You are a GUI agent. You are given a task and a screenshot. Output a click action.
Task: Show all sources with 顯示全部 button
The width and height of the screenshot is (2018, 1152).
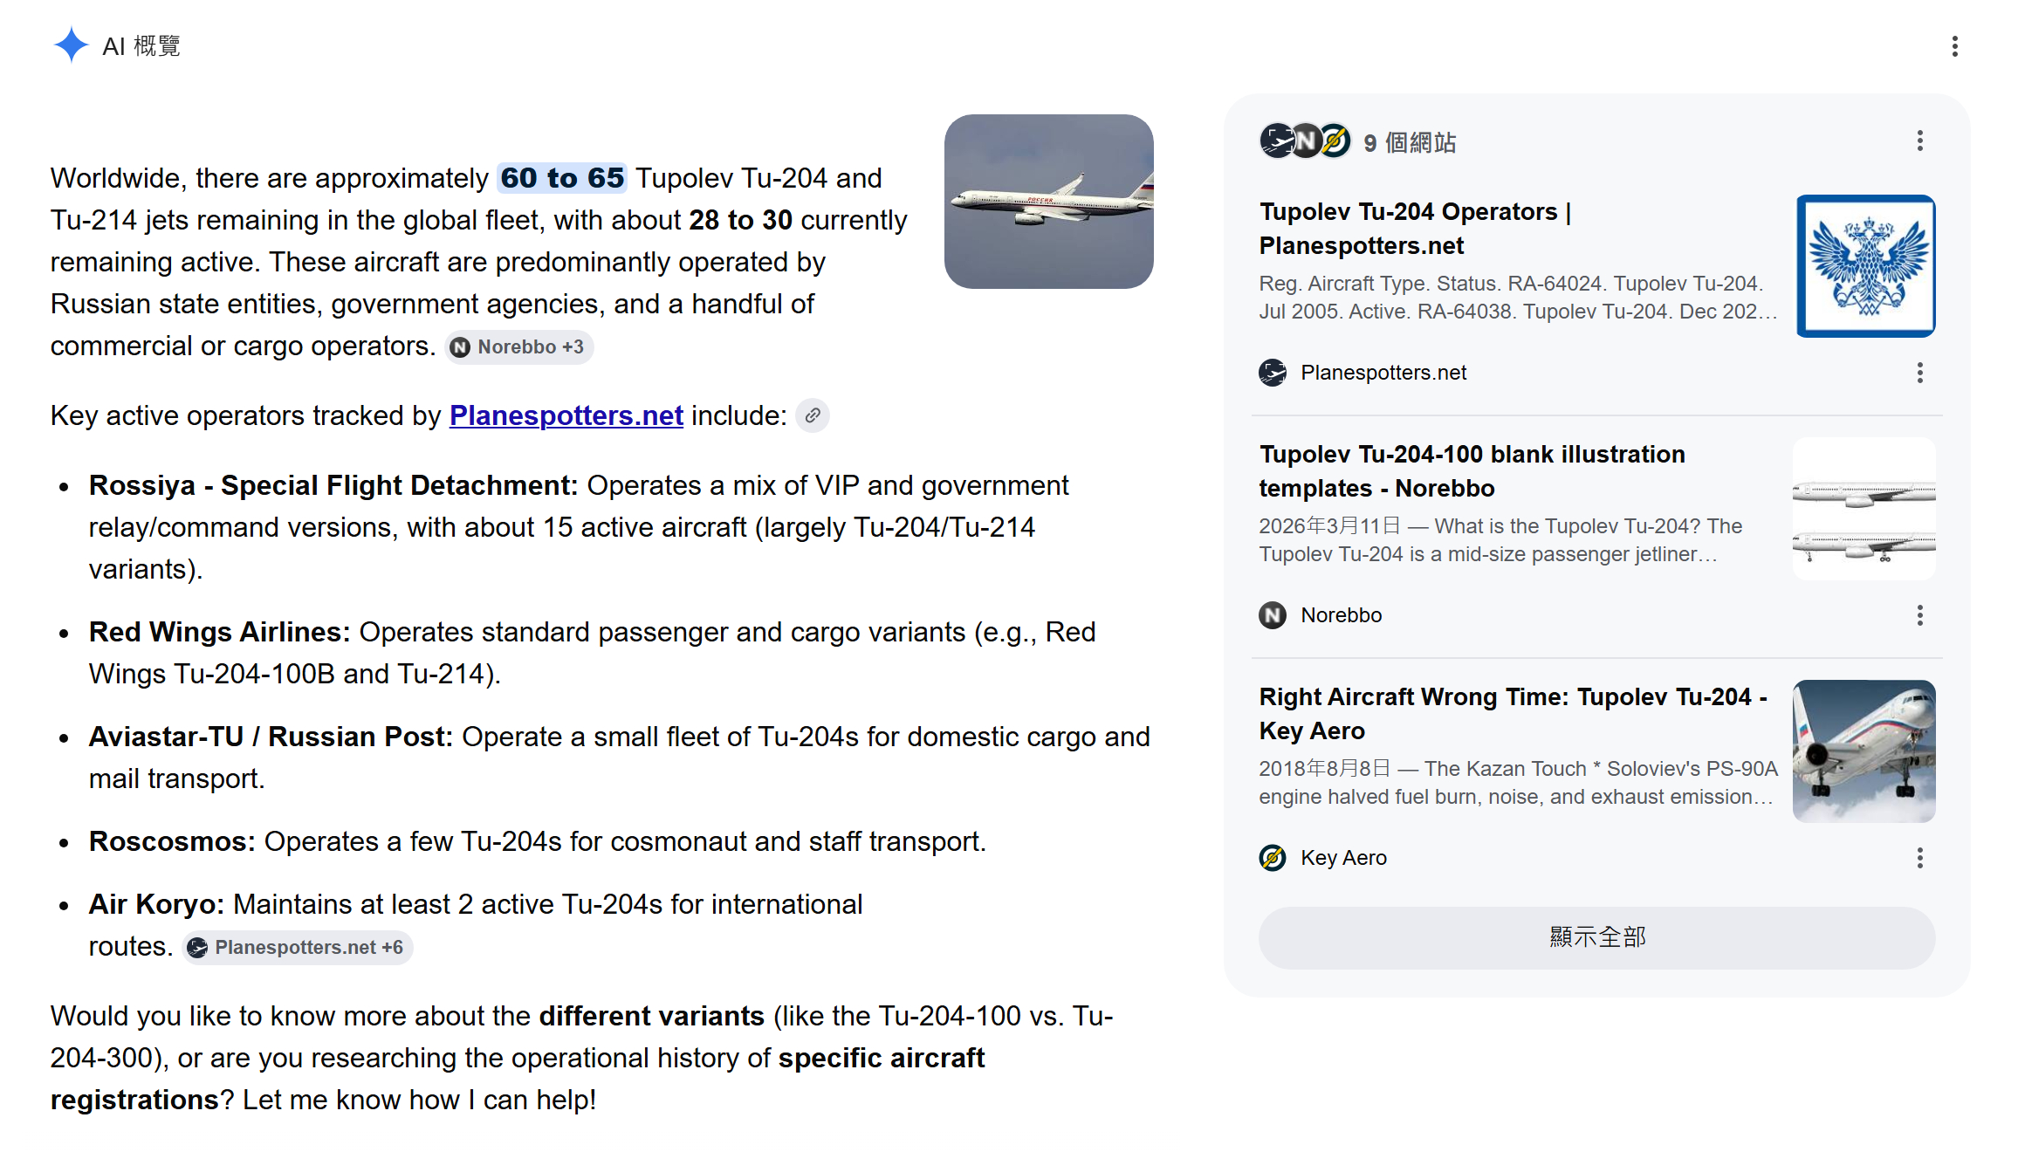click(1596, 937)
